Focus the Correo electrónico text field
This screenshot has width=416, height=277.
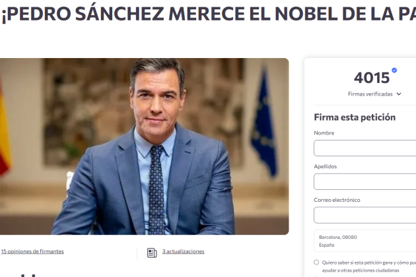click(x=364, y=215)
